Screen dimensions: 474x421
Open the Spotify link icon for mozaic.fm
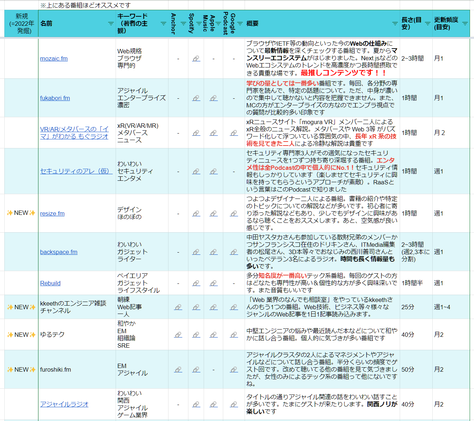click(x=196, y=58)
